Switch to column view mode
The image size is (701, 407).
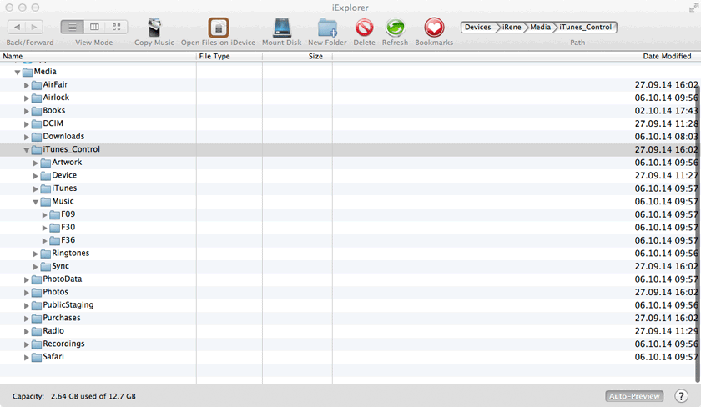(94, 28)
